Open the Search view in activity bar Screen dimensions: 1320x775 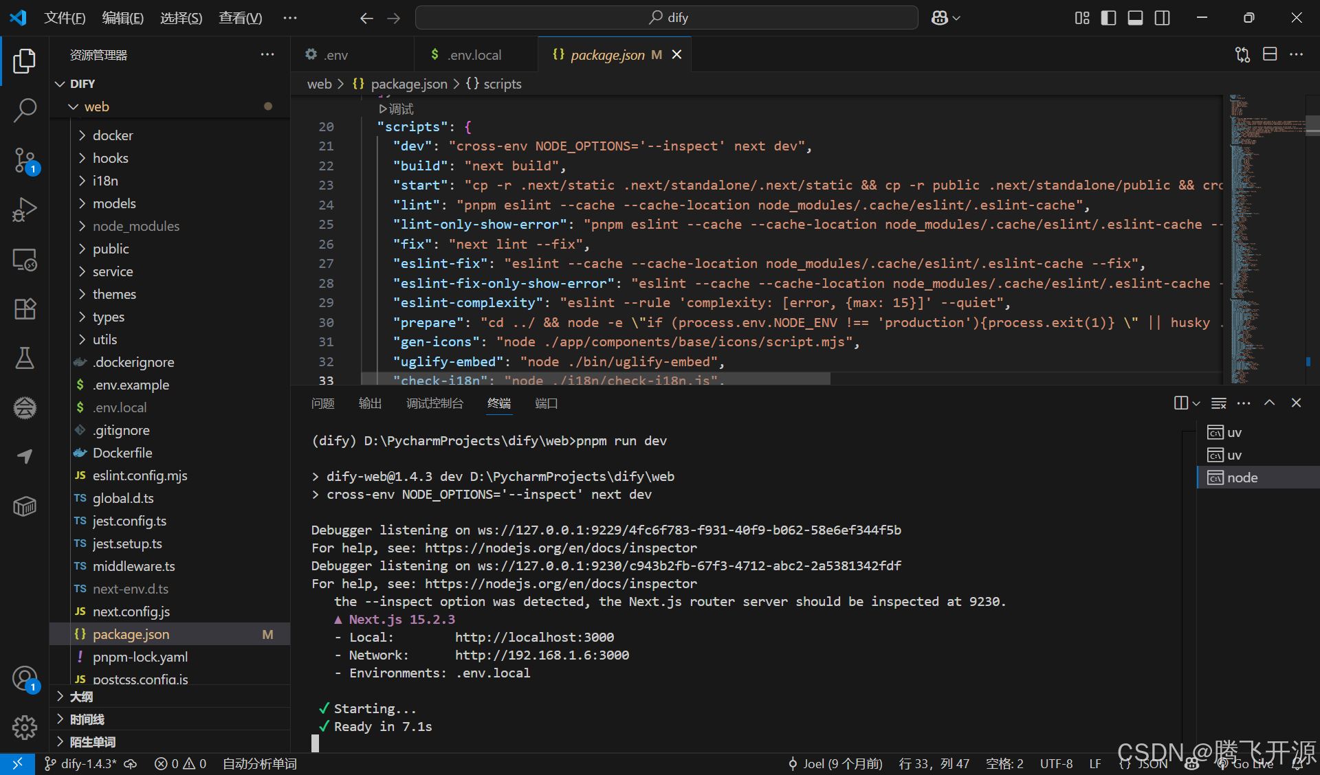[x=25, y=110]
